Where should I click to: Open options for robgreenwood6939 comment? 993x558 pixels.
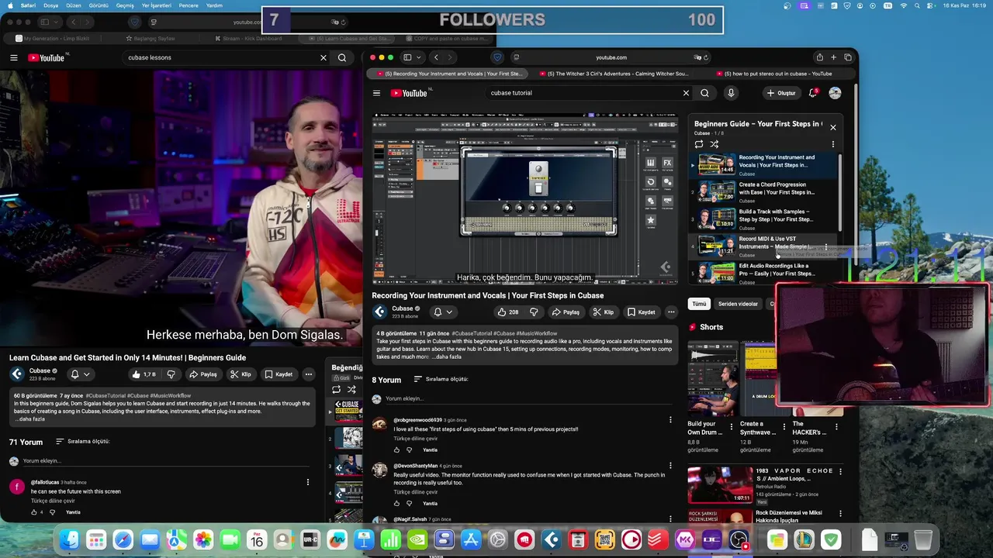(x=670, y=420)
